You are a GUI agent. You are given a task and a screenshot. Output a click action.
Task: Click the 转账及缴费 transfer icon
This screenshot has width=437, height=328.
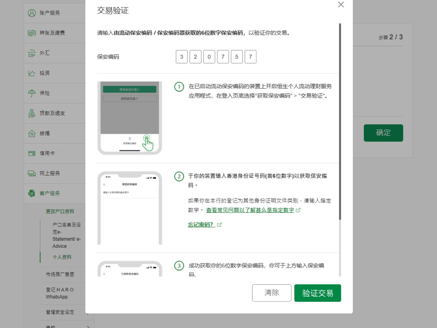click(32, 33)
